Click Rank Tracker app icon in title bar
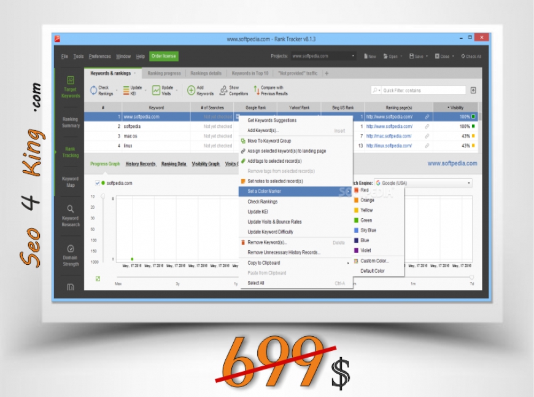This screenshot has width=534, height=397. click(57, 39)
